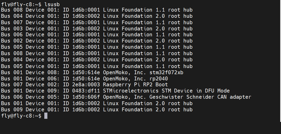The width and height of the screenshot is (281, 134).
Task: Click the terminal cursor block at the prompt
Action: click(x=46, y=116)
